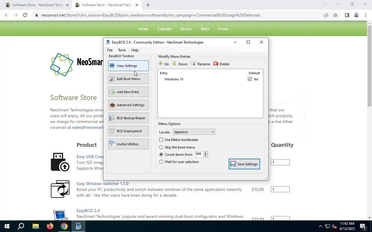Click quantity field for Easy USB Creator
The image size is (372, 232).
coord(280,162)
